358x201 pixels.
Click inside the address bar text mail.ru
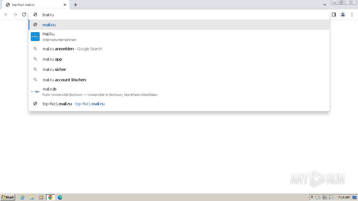(48, 15)
